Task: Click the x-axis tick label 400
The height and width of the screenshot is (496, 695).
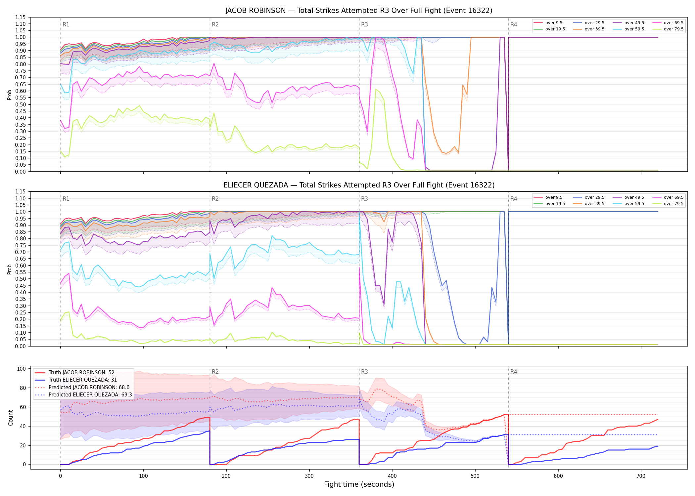Action: (x=392, y=476)
